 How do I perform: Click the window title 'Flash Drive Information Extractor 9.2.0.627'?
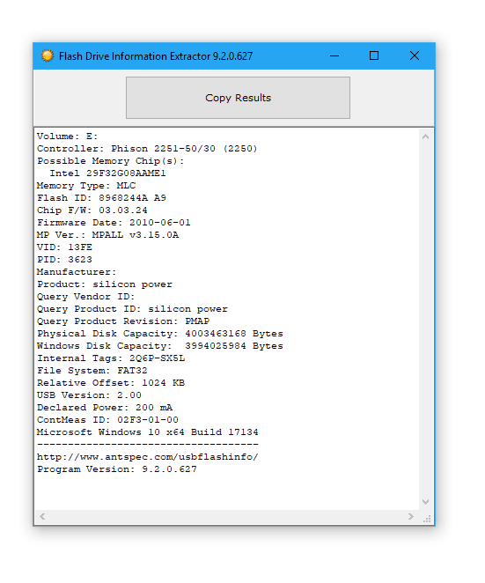[156, 56]
